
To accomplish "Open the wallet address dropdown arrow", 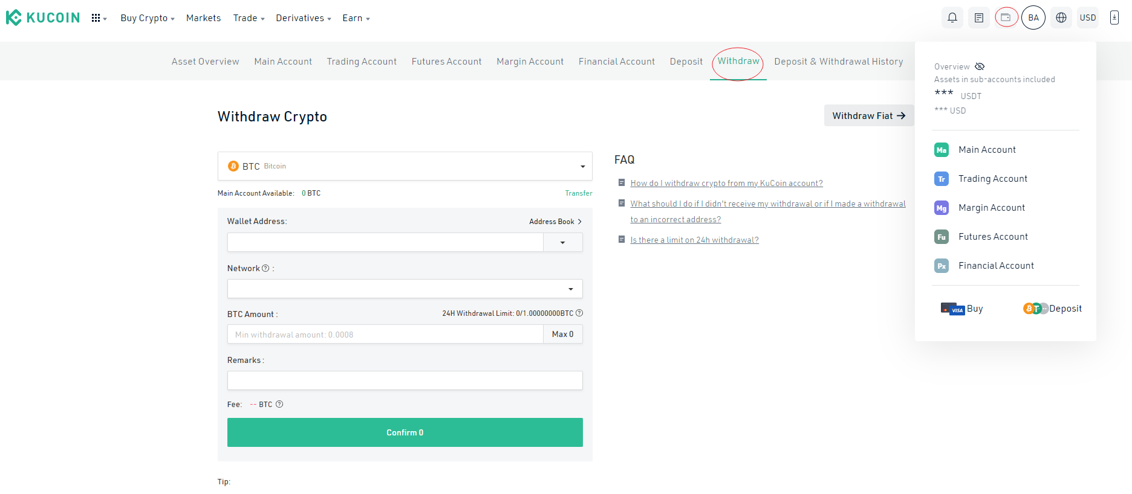I will (563, 242).
